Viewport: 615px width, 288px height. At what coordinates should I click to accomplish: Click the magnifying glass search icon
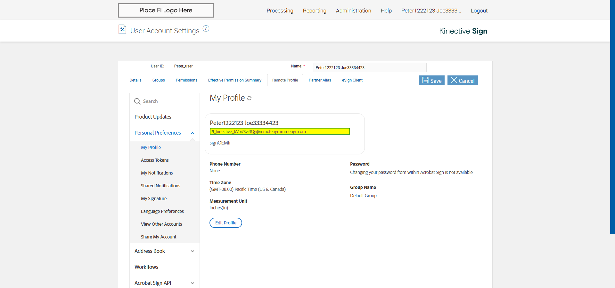[x=137, y=101]
